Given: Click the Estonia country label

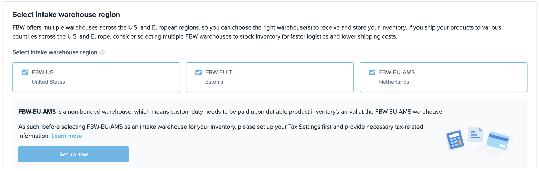Looking at the screenshot, I should click(214, 82).
